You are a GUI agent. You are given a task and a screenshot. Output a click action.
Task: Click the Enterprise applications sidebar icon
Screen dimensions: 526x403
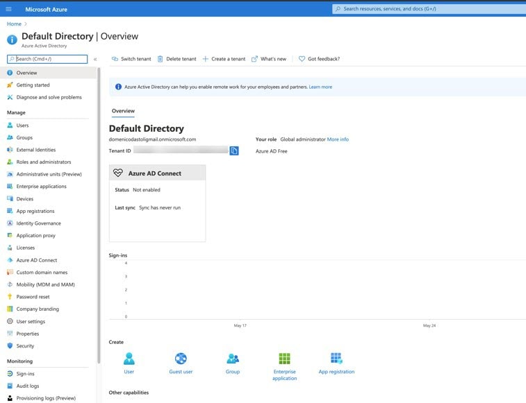10,187
